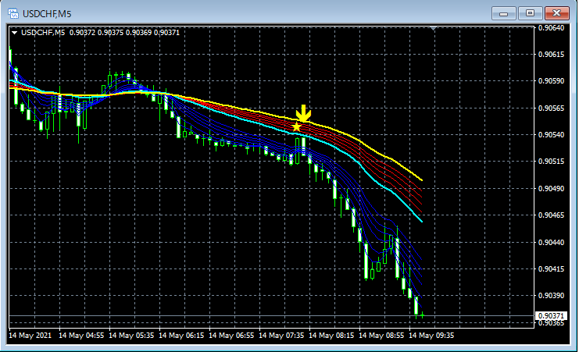The height and width of the screenshot is (352, 579).
Task: Click the 14 May 07:35 time label
Action: click(281, 336)
